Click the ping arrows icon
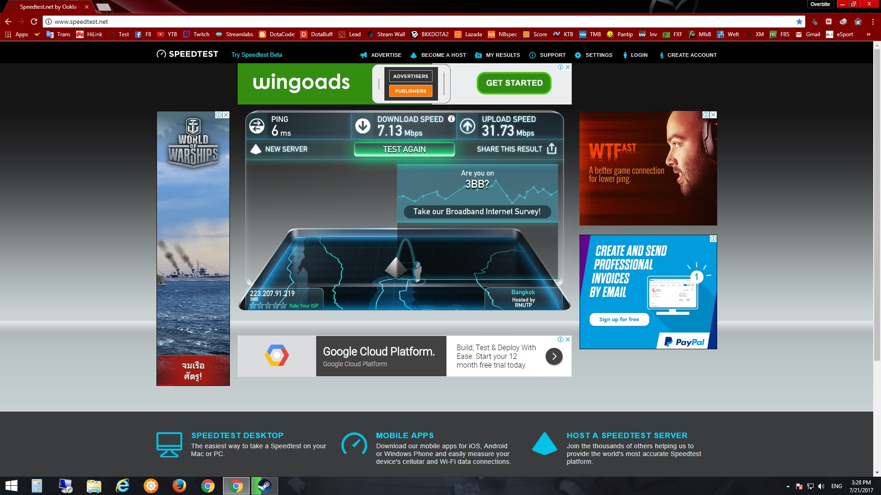Screen dimensions: 881x495 pyautogui.click(x=257, y=126)
